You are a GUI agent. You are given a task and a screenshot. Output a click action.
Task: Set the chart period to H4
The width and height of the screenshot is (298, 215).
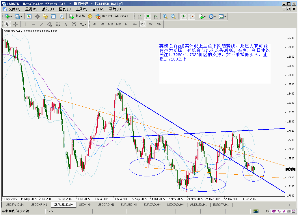[x=135, y=24]
